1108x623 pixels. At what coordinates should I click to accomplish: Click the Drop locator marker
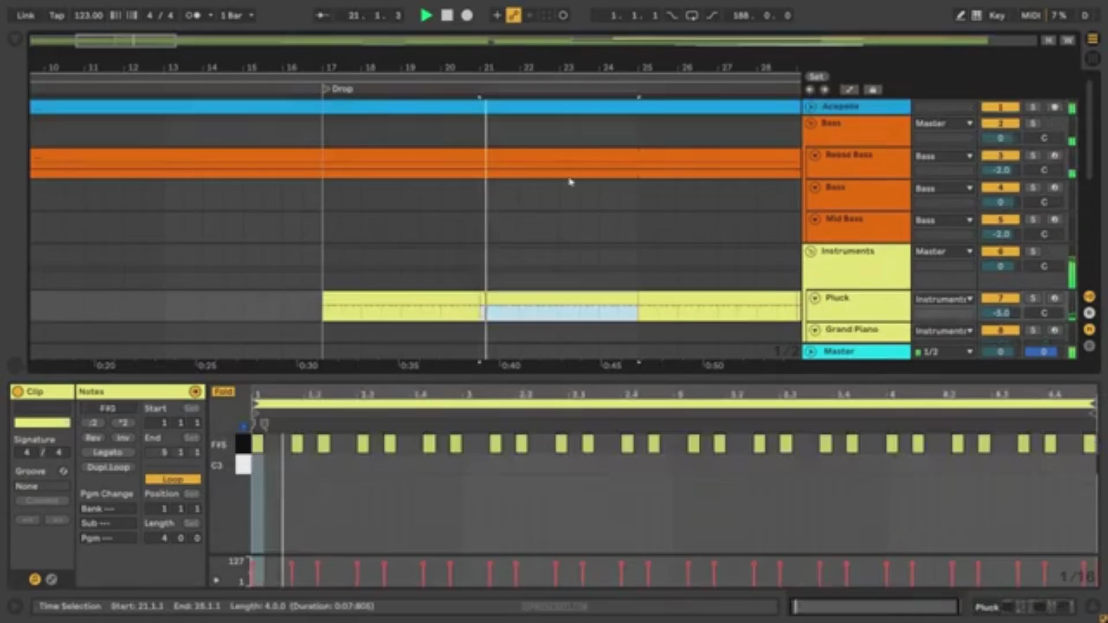point(326,89)
